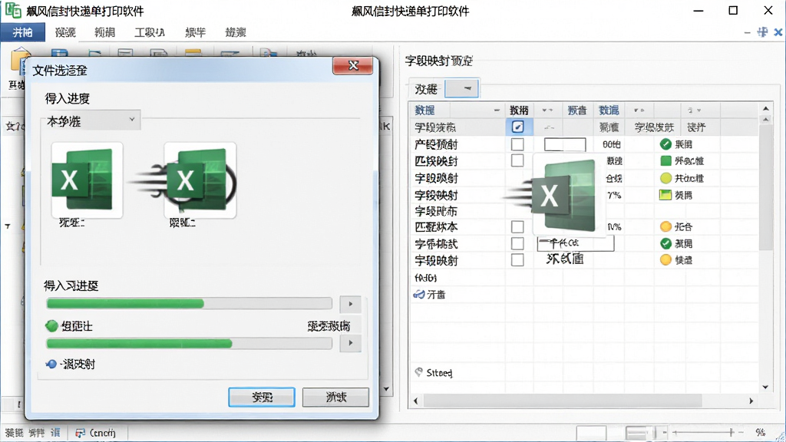Click the solid green square status icon
The width and height of the screenshot is (786, 442).
[665, 161]
